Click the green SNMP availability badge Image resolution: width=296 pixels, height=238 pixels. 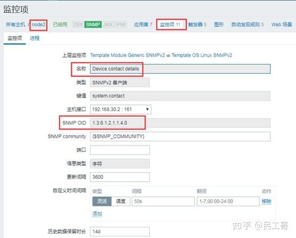pyautogui.click(x=93, y=25)
